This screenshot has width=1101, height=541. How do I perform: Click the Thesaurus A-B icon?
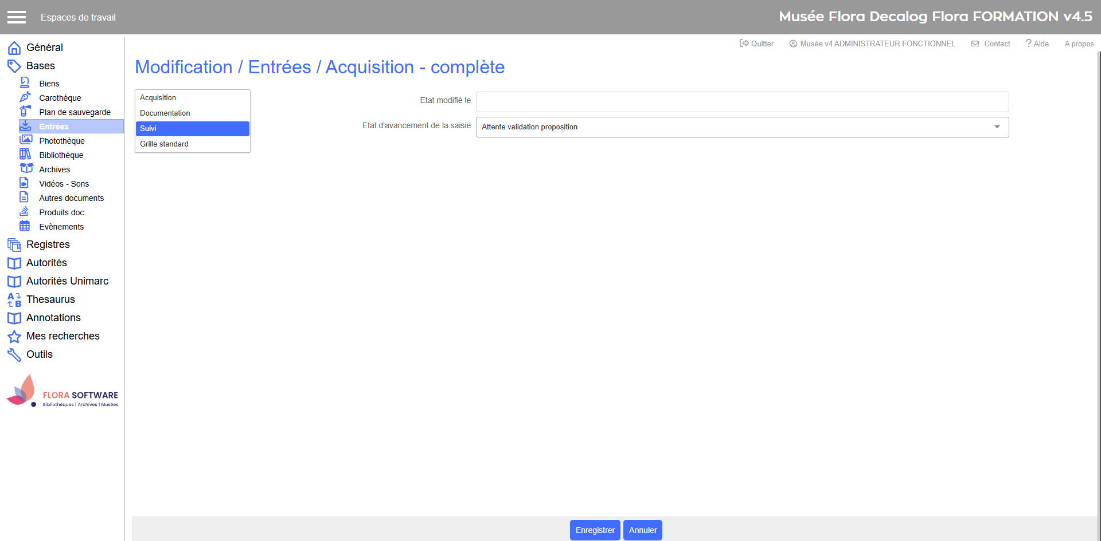click(14, 300)
